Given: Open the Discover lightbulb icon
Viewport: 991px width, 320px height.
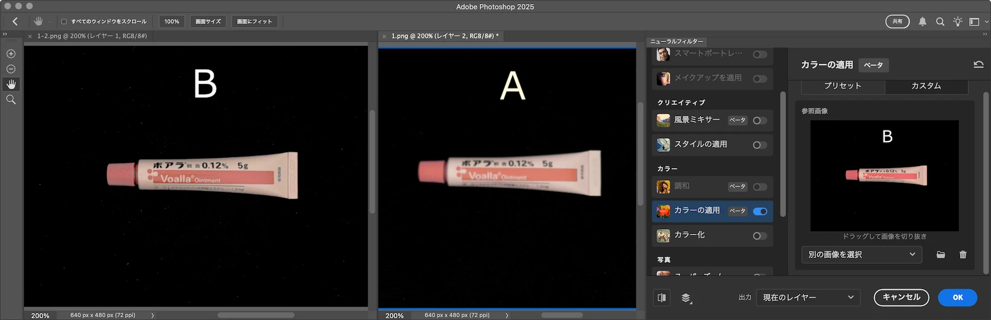Looking at the screenshot, I should 958,22.
